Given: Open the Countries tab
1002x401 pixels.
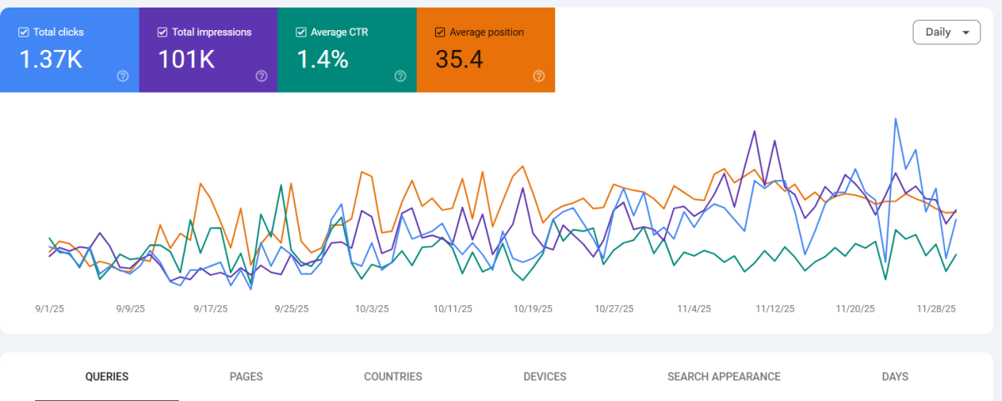Looking at the screenshot, I should pos(392,377).
